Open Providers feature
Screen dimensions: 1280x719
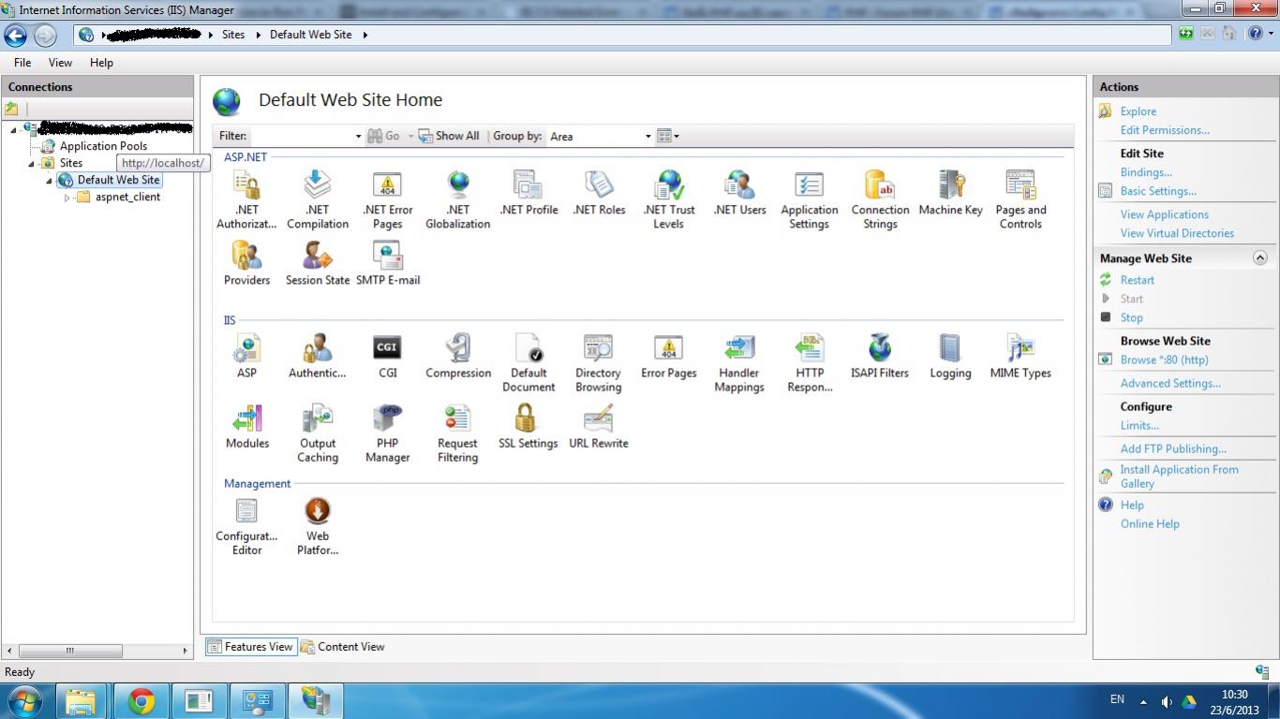[x=247, y=263]
